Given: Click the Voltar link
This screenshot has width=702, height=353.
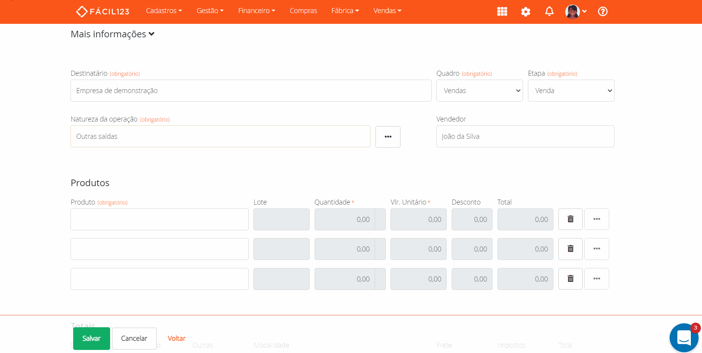Looking at the screenshot, I should pos(176,338).
